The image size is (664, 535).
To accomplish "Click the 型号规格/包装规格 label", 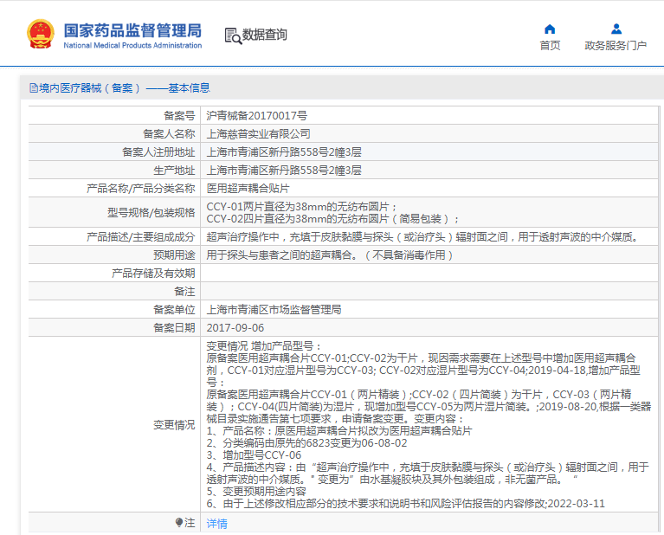I will pyautogui.click(x=151, y=213).
